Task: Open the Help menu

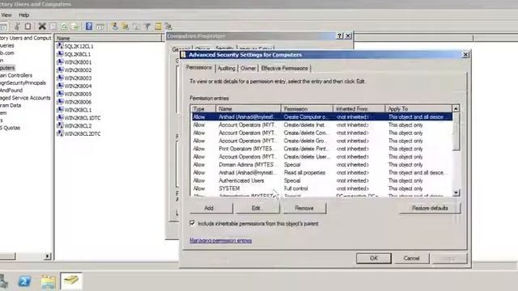Action: pyautogui.click(x=23, y=15)
